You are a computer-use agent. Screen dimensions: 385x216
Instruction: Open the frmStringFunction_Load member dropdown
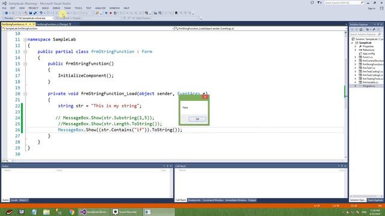(x=260, y=29)
